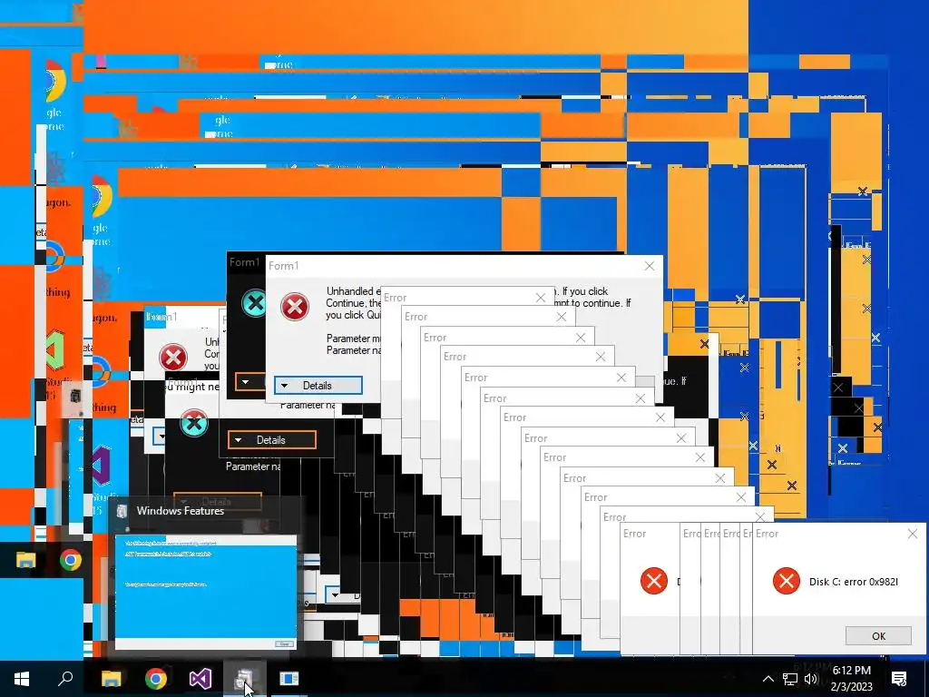This screenshot has height=697, width=929.
Task: Click the Windows Features preview thumbnail
Action: pyautogui.click(x=206, y=593)
